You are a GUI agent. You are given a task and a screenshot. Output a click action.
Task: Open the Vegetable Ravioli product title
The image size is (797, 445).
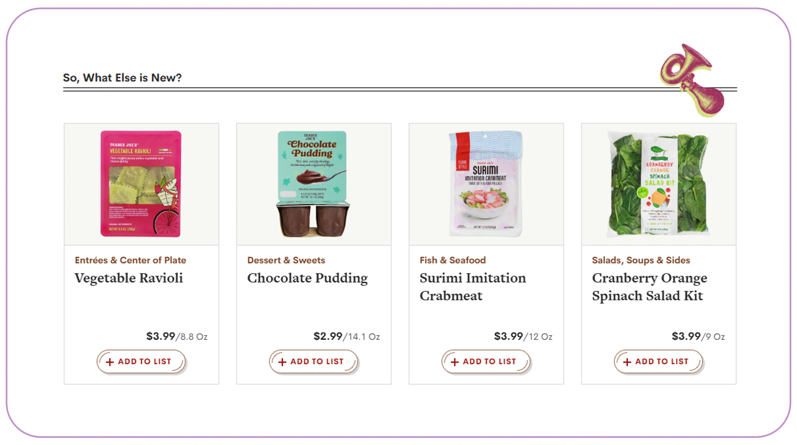click(x=129, y=278)
